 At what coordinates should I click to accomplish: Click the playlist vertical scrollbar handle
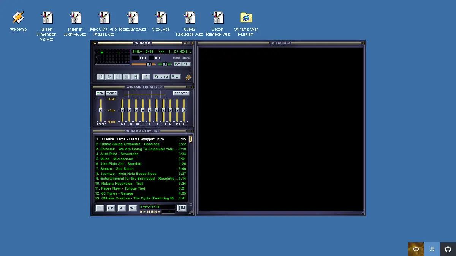coord(190,139)
